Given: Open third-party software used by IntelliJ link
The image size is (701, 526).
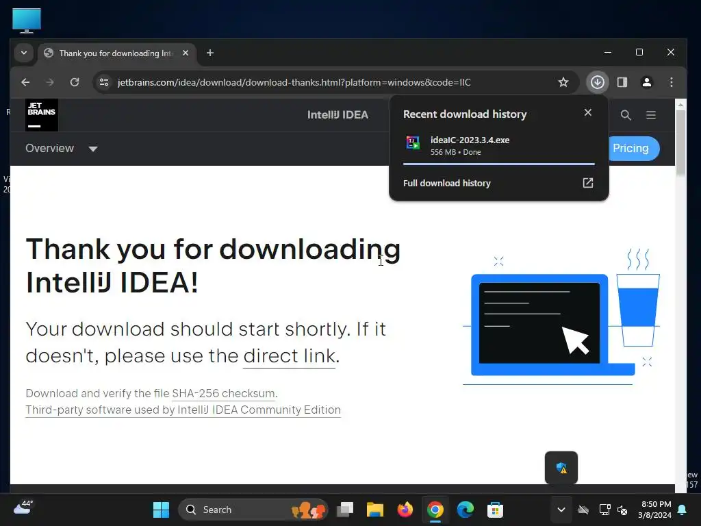Looking at the screenshot, I should pos(183,410).
